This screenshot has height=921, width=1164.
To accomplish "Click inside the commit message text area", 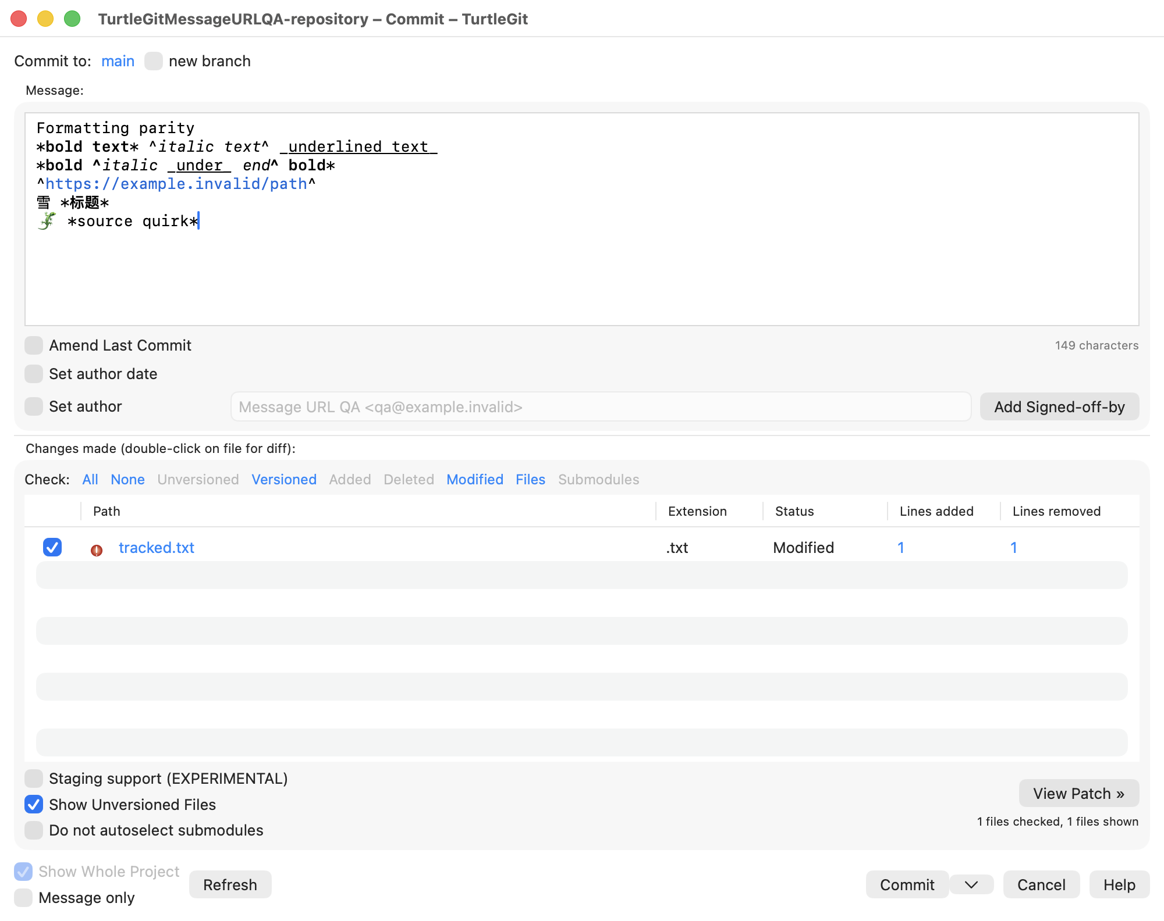I will [582, 219].
